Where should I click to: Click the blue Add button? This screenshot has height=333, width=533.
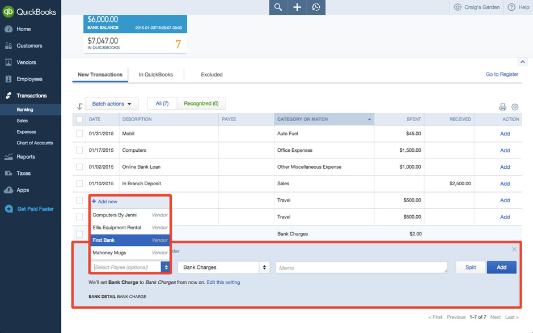click(501, 267)
